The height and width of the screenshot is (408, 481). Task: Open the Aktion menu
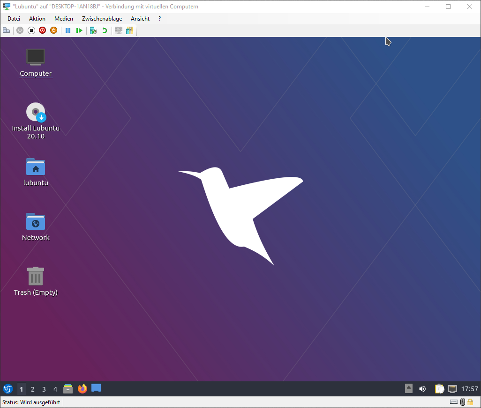tap(37, 19)
